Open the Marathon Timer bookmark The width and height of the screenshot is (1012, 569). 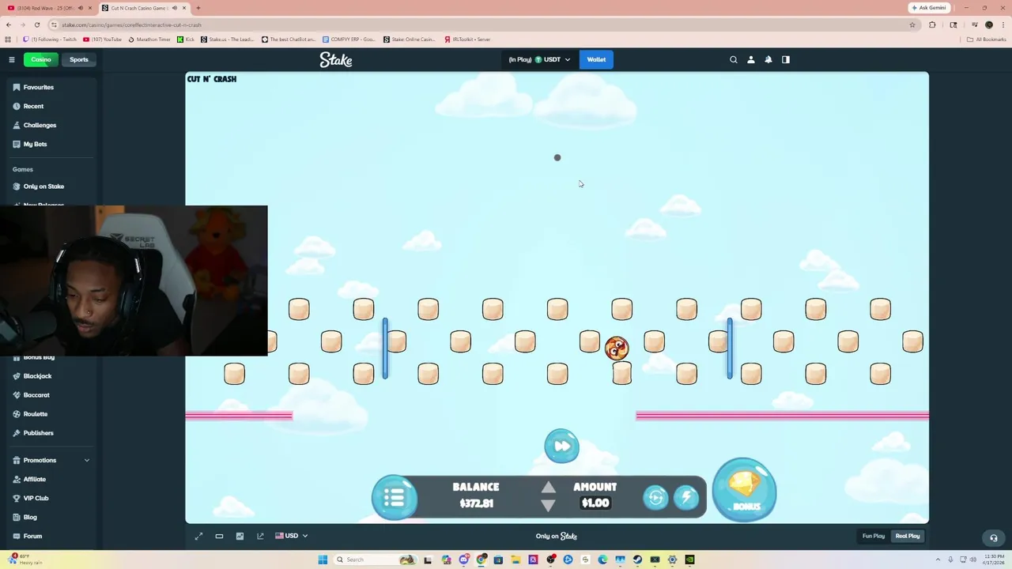(149, 39)
